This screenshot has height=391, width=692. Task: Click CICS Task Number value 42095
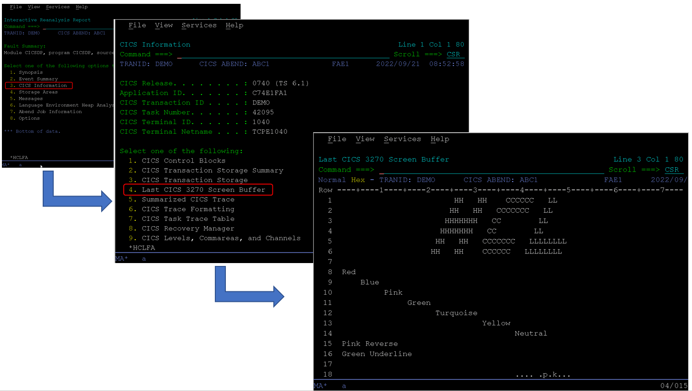click(263, 113)
